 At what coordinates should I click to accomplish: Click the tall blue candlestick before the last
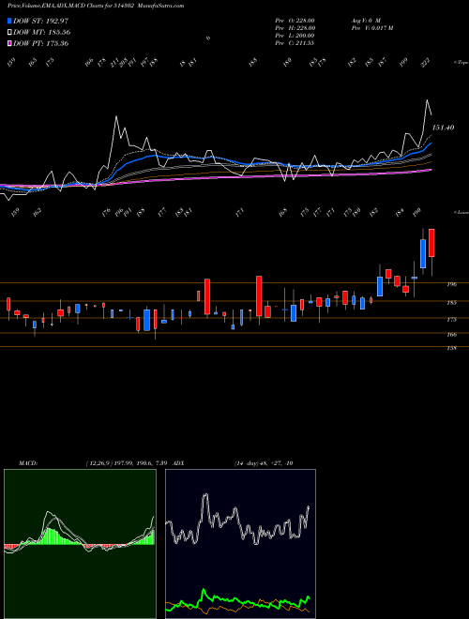(423, 253)
